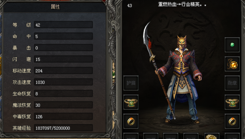Viewport: 245px width, 139px height.
Task: Click the 命中 accuracy value field
Action: click(63, 36)
